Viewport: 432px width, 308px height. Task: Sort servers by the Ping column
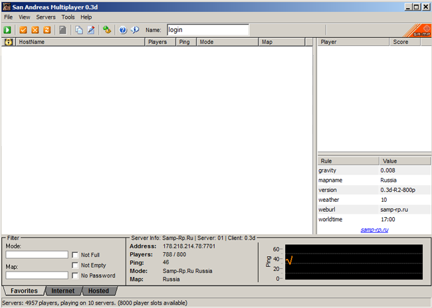point(186,42)
